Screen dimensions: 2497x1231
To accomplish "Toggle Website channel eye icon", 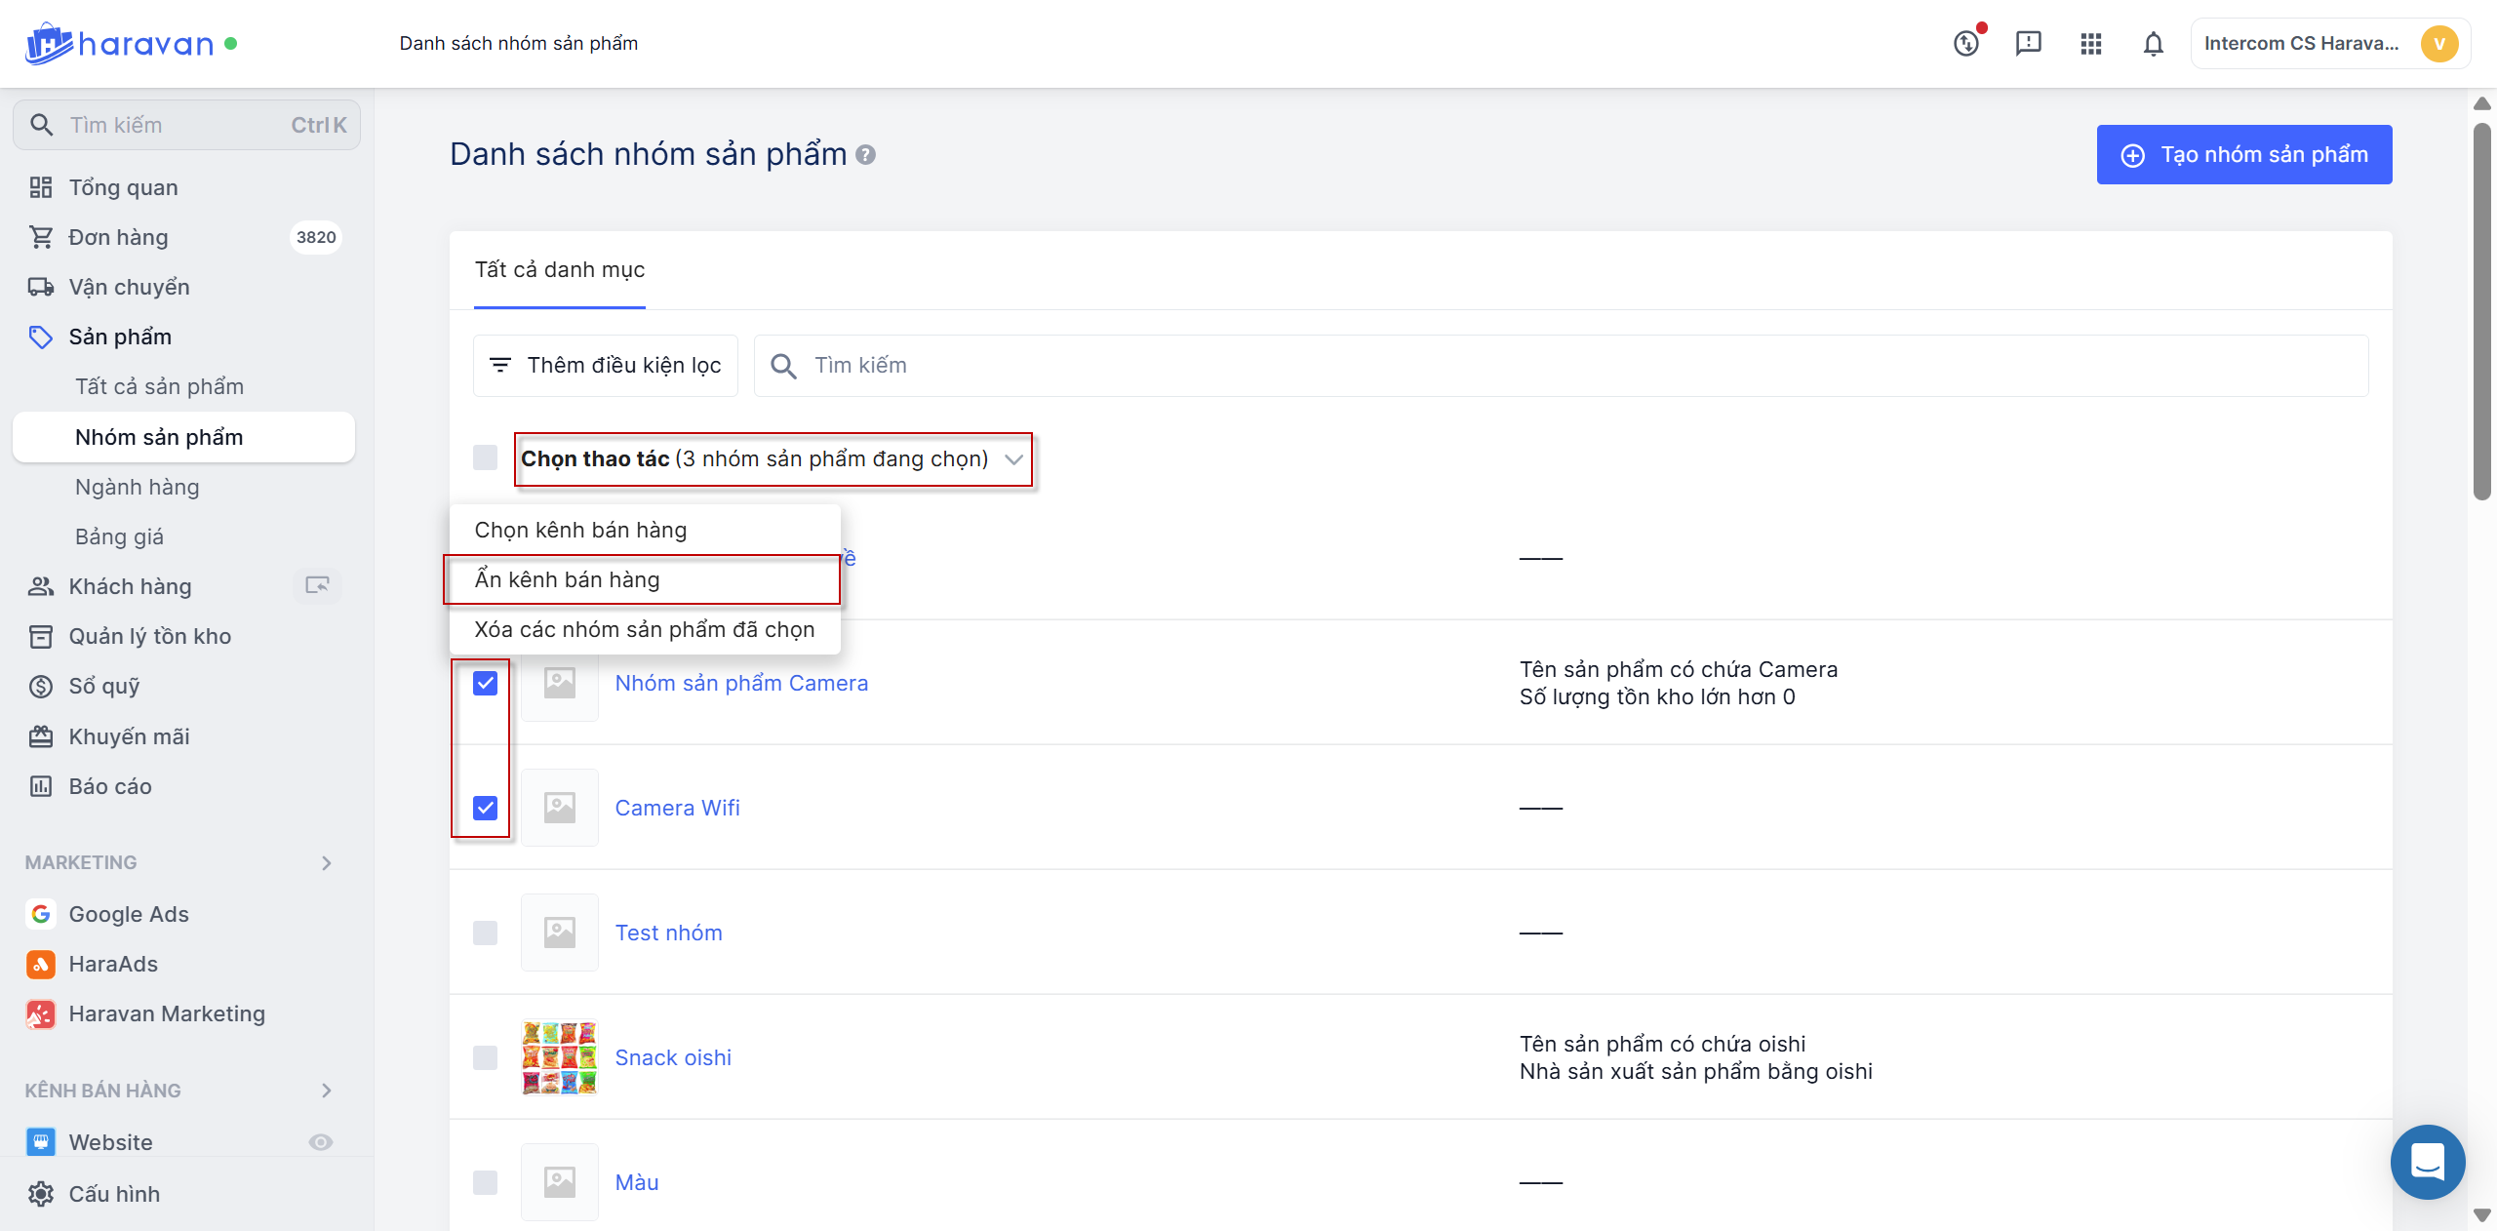I will point(321,1142).
